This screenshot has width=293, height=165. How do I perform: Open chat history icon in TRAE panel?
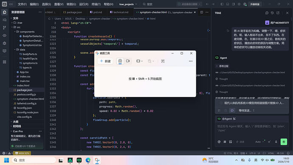click(272, 13)
